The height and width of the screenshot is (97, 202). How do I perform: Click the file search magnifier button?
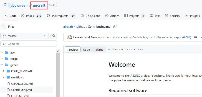point(54,36)
